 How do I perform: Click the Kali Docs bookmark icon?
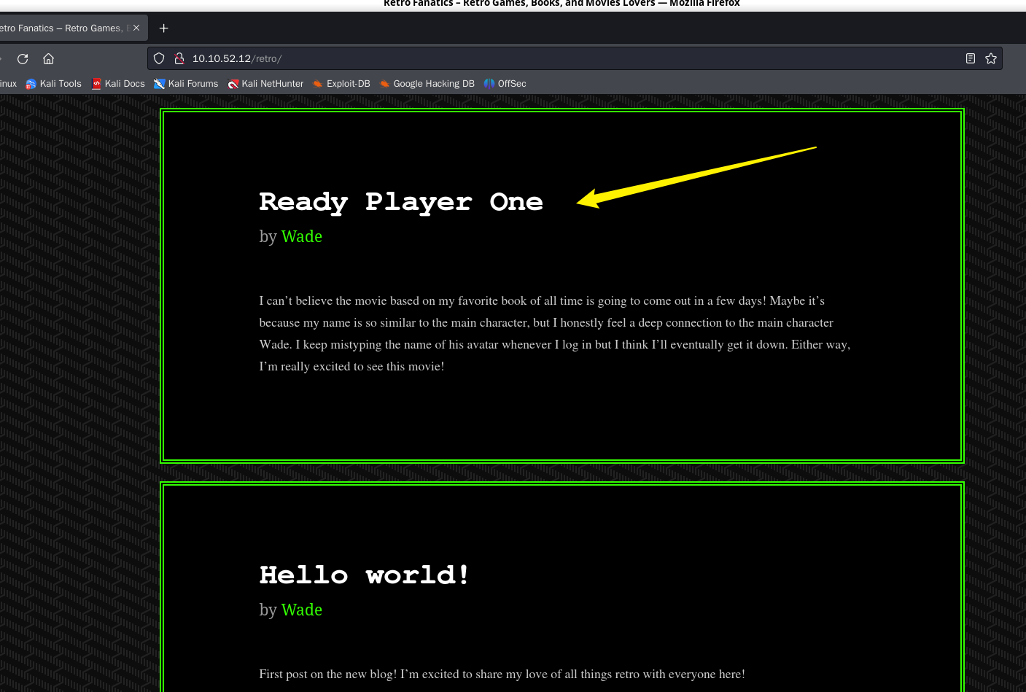pos(96,84)
